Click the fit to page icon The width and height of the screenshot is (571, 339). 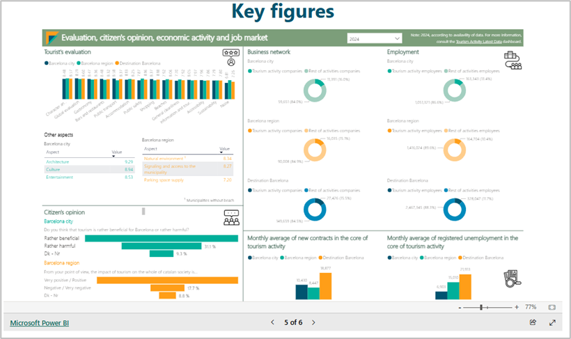[x=552, y=307]
